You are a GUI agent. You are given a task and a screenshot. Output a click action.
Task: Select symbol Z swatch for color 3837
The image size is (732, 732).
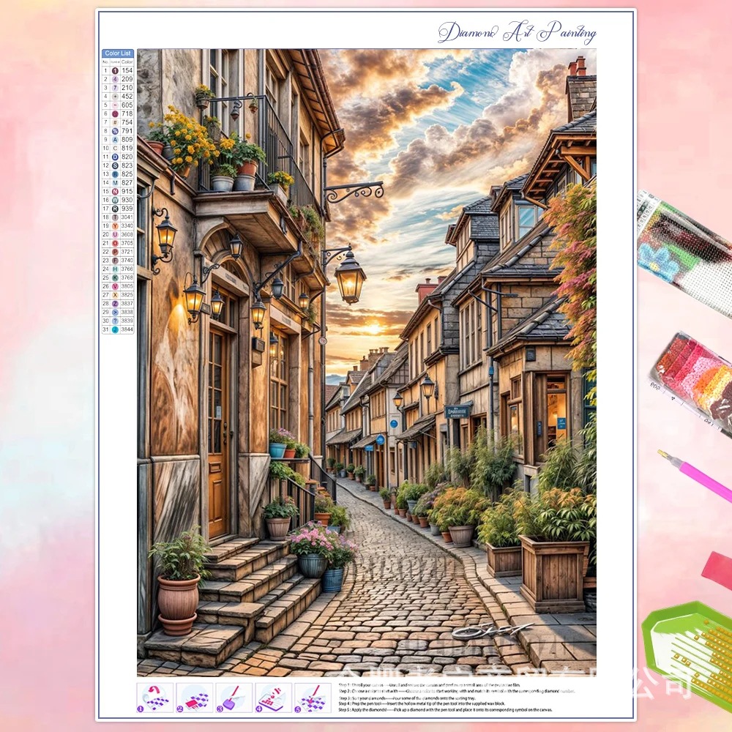click(115, 304)
